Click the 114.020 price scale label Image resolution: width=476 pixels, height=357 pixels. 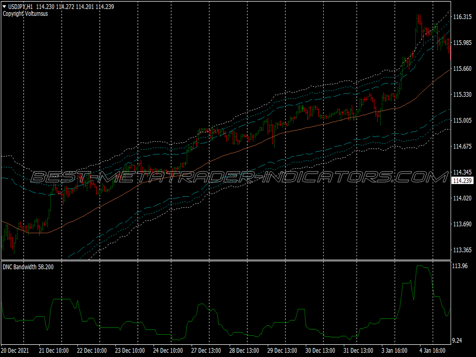(x=462, y=198)
